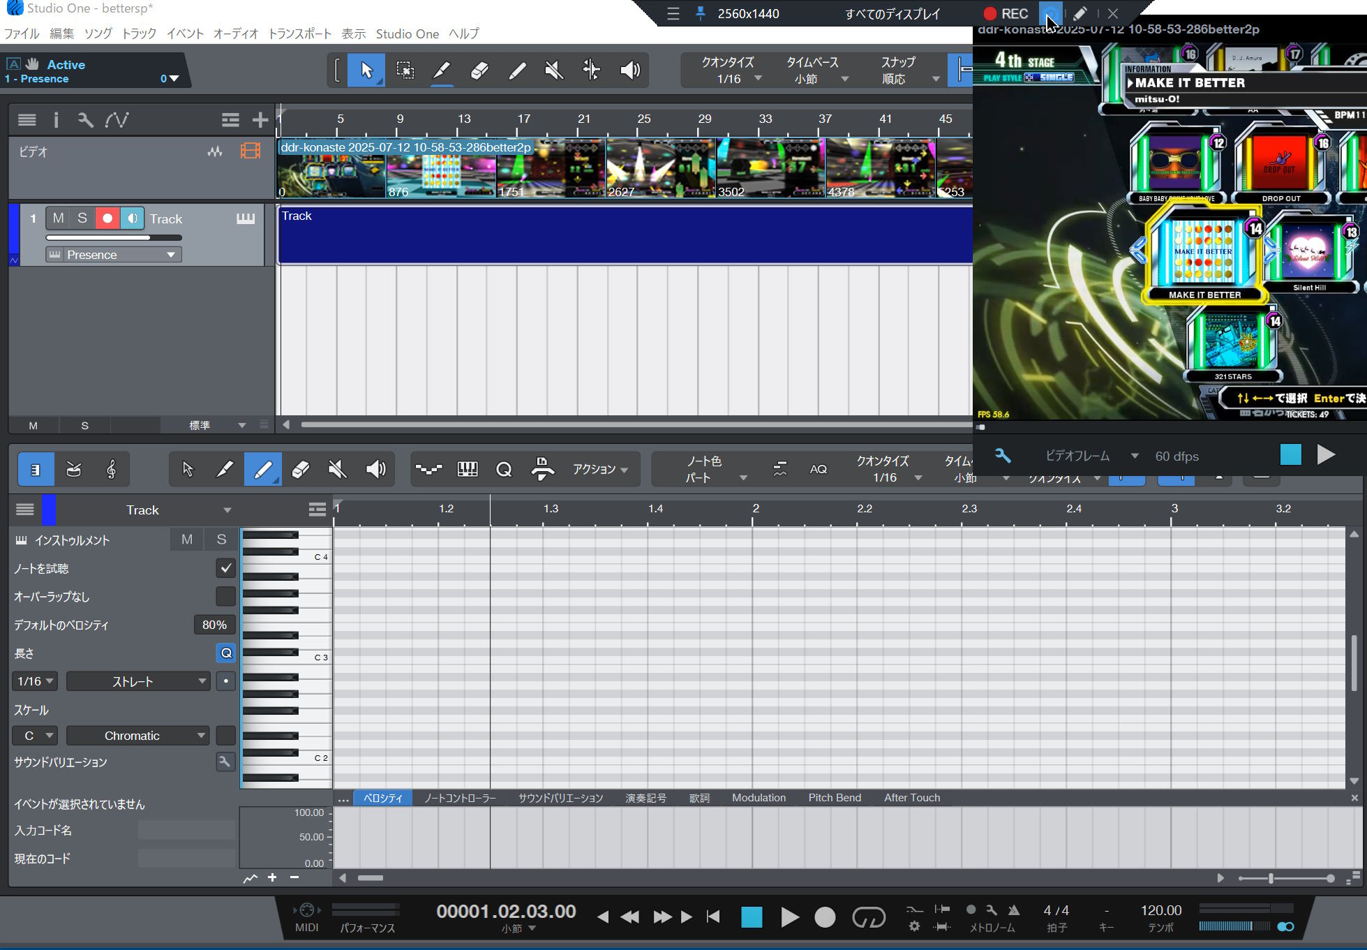Open video player wrench settings
This screenshot has width=1367, height=950.
coord(1002,456)
